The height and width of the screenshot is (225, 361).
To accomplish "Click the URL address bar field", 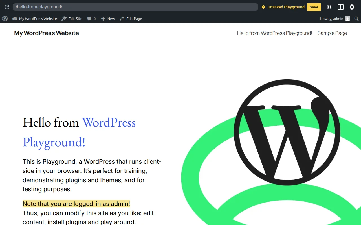I will pos(135,7).
